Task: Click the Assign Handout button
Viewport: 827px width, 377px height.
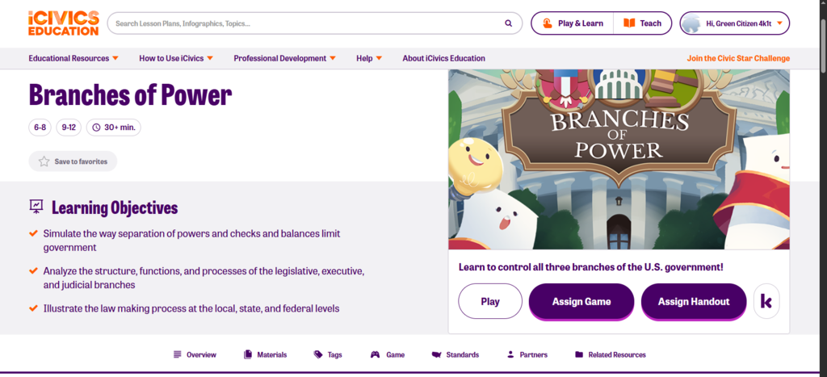Action: [694, 302]
